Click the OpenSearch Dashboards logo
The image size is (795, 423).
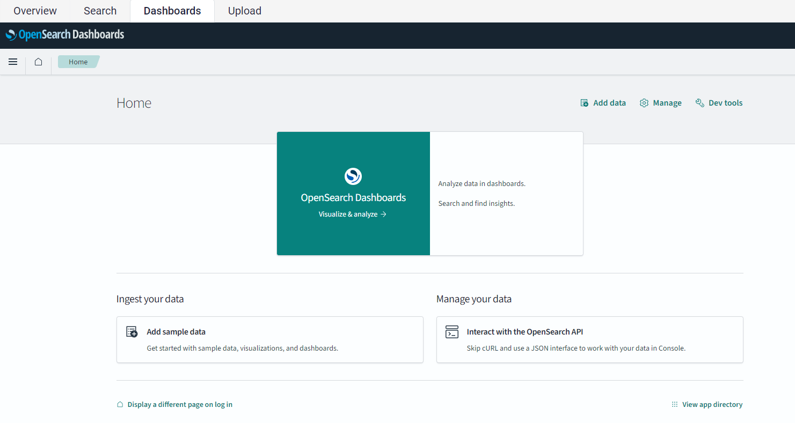click(65, 35)
